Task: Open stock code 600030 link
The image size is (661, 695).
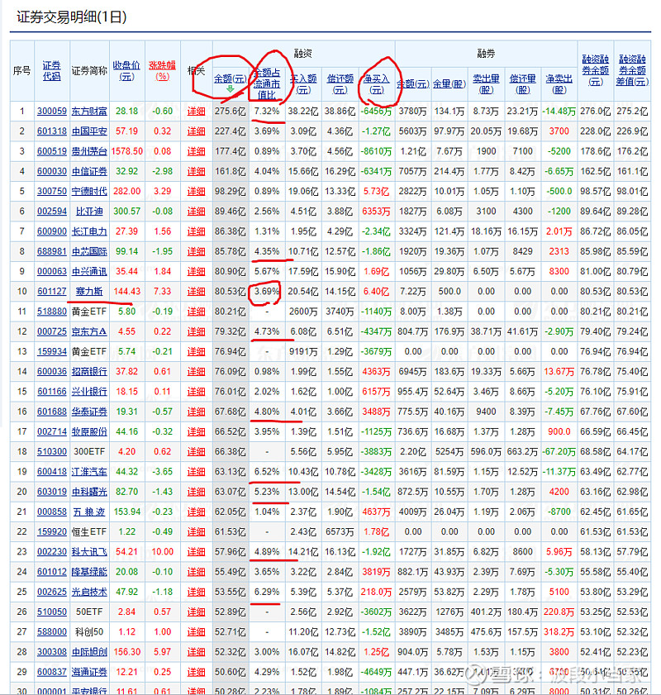Action: coord(52,171)
